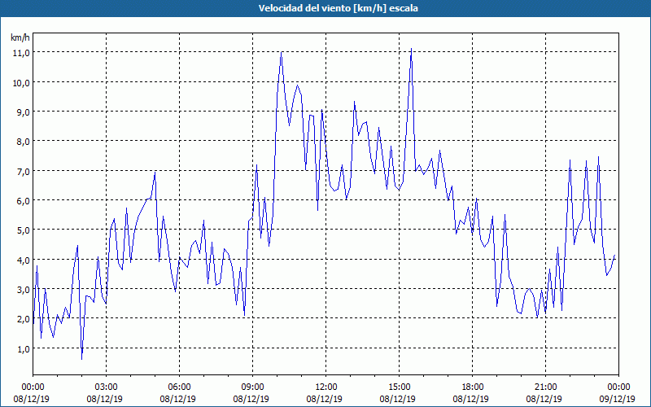Click the 09/12/19 date label
This screenshot has width=651, height=407.
617,399
